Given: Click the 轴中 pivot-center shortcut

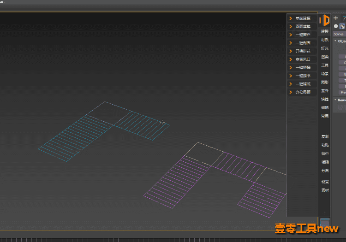Looking at the screenshot, I should tap(325, 153).
